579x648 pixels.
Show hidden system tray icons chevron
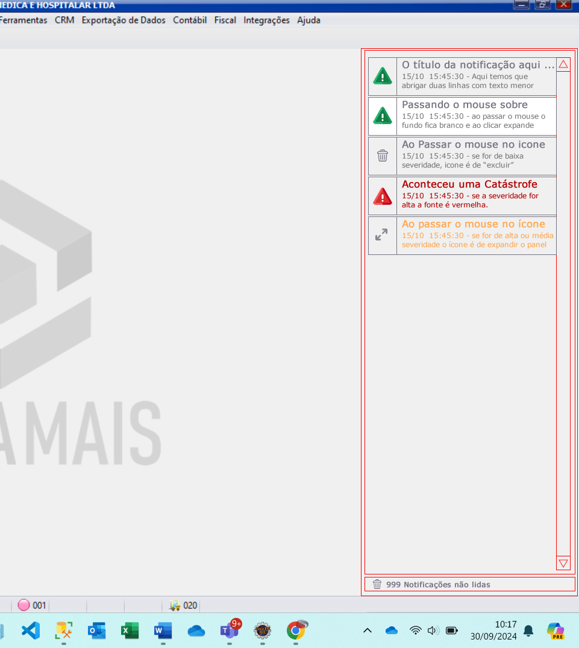[x=368, y=631]
